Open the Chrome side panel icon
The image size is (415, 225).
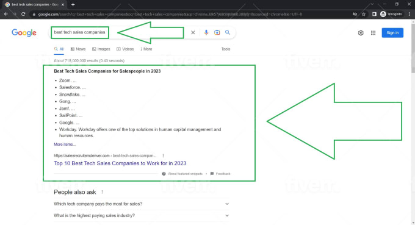click(374, 14)
